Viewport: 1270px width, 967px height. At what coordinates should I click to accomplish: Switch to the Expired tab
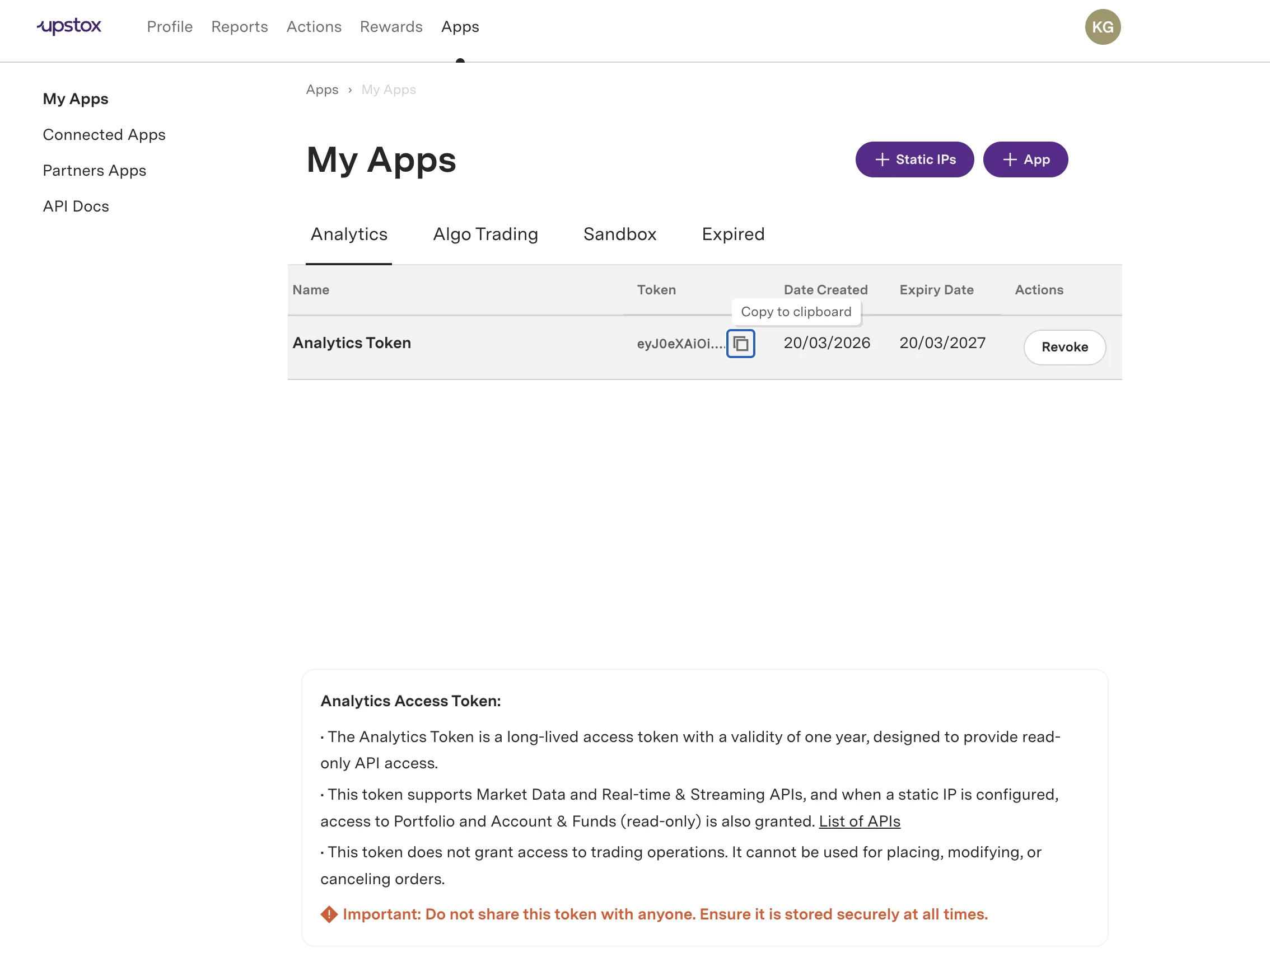pyautogui.click(x=733, y=234)
